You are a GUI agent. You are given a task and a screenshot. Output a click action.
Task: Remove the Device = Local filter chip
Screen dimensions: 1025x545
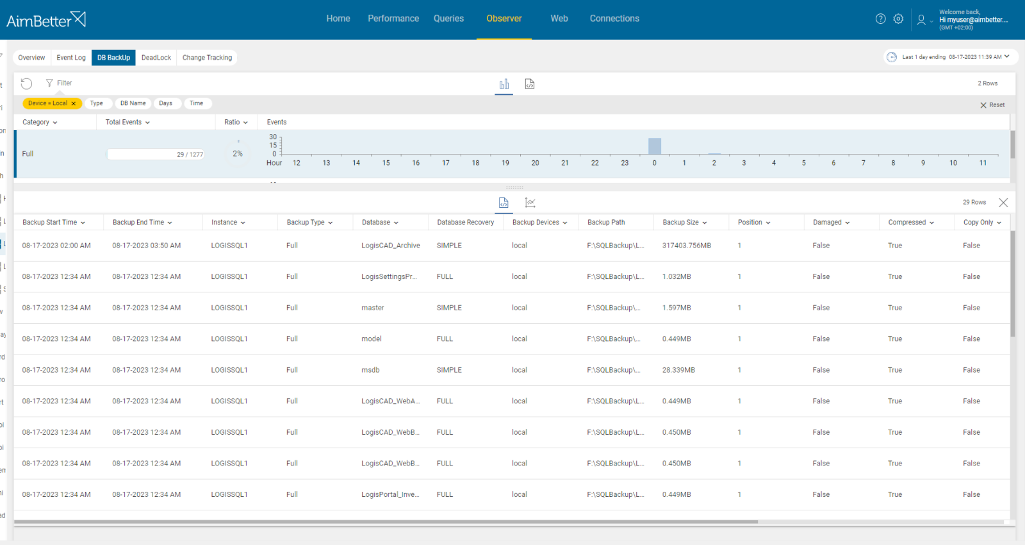74,103
